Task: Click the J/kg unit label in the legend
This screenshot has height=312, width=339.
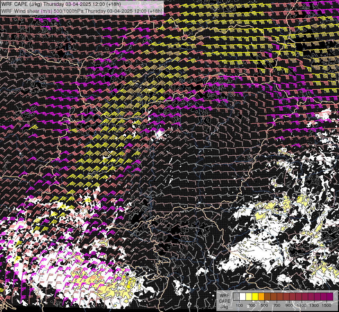Action: tap(224, 307)
